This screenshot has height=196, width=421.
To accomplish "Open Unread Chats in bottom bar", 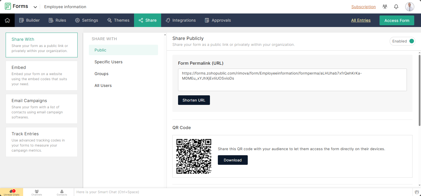I will [x=12, y=192].
